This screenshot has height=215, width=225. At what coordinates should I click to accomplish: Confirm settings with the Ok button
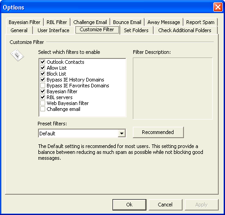[x=129, y=205]
